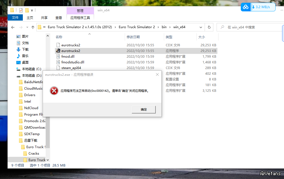Select the 管理 contextual tab
Viewport: 284px width, 179px height.
tap(80, 11)
